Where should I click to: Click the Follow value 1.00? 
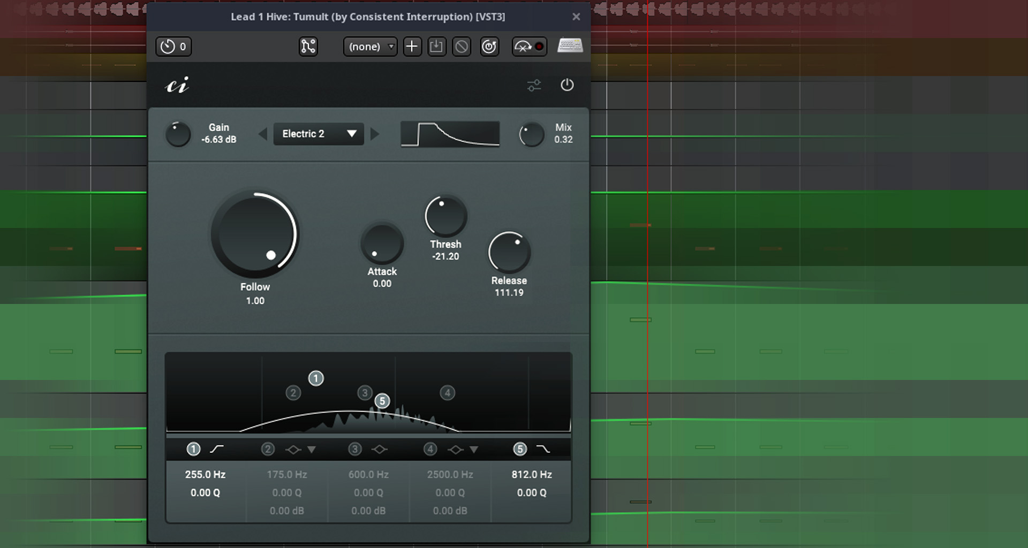click(255, 301)
